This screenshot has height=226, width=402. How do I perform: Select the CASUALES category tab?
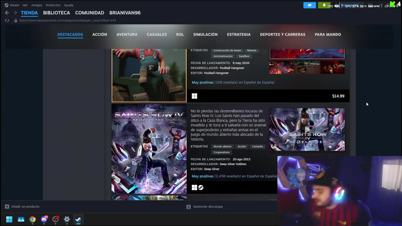click(x=157, y=35)
